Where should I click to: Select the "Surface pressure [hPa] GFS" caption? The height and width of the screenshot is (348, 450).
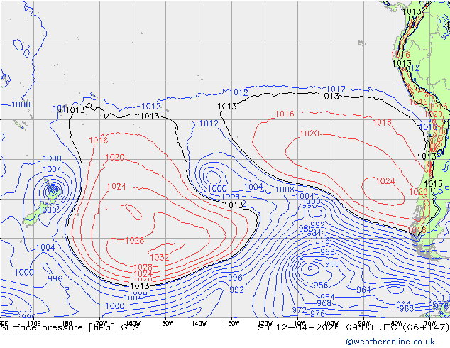(x=70, y=327)
